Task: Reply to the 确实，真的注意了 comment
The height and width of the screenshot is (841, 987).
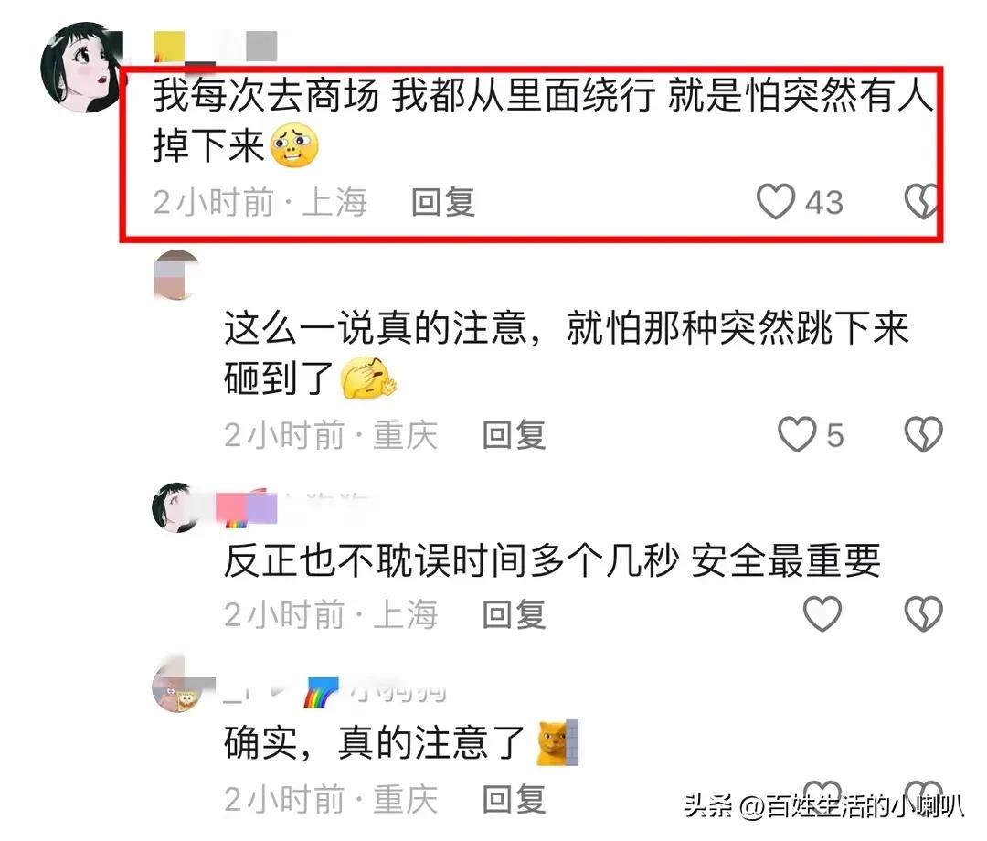Action: tap(514, 800)
